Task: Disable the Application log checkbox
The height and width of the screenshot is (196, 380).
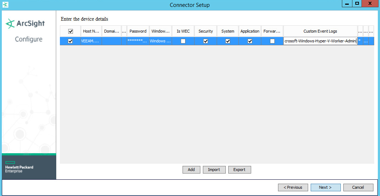Action: [x=250, y=41]
